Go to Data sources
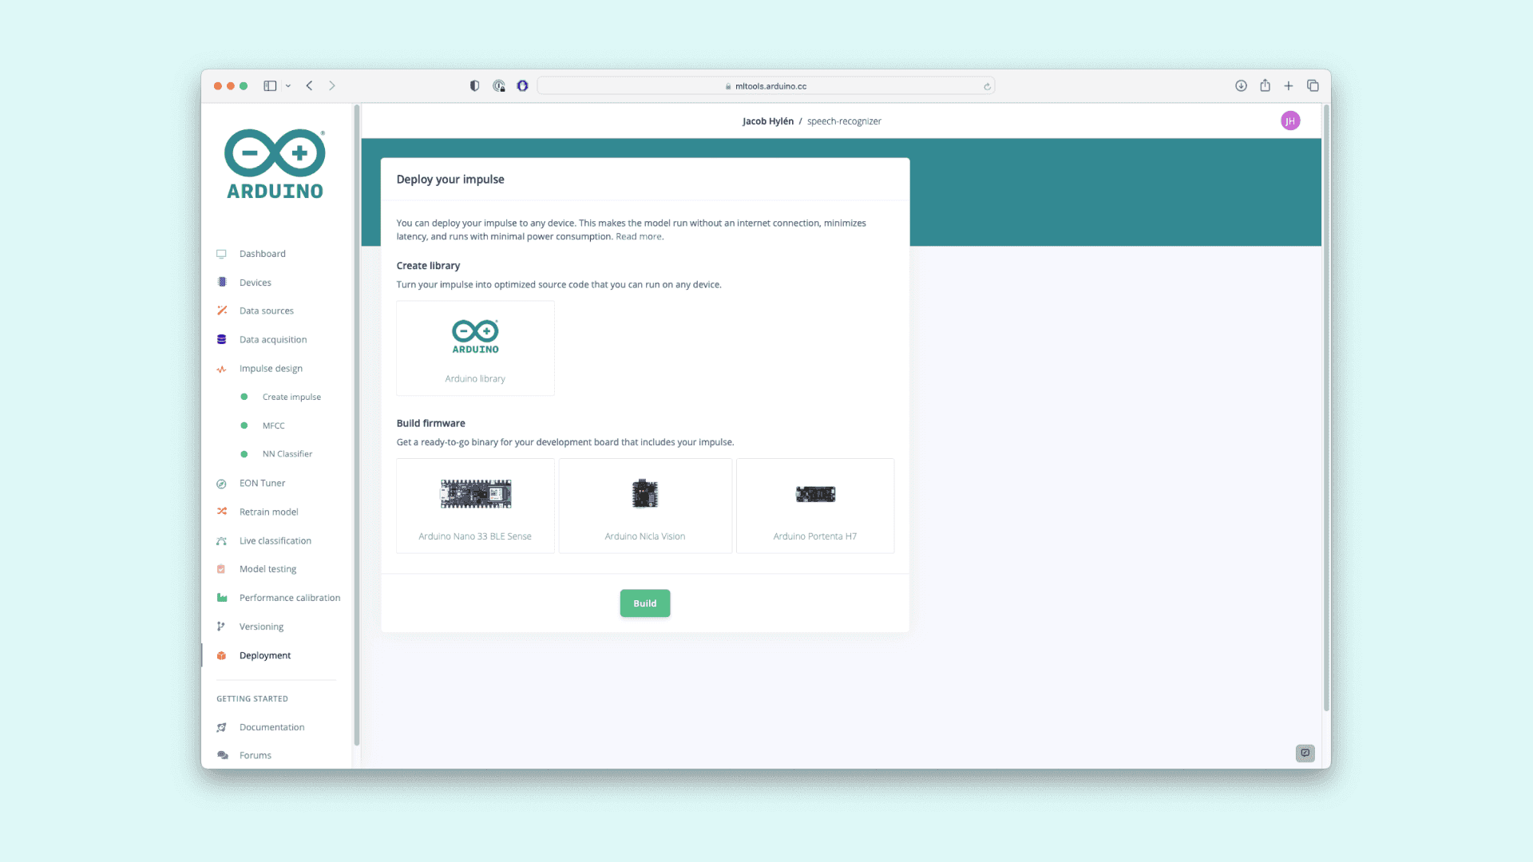The width and height of the screenshot is (1533, 862). coord(267,310)
